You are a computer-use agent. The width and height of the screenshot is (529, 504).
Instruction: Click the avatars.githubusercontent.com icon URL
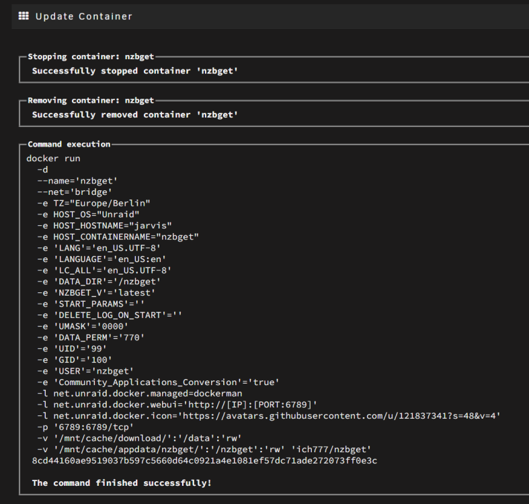tap(341, 415)
